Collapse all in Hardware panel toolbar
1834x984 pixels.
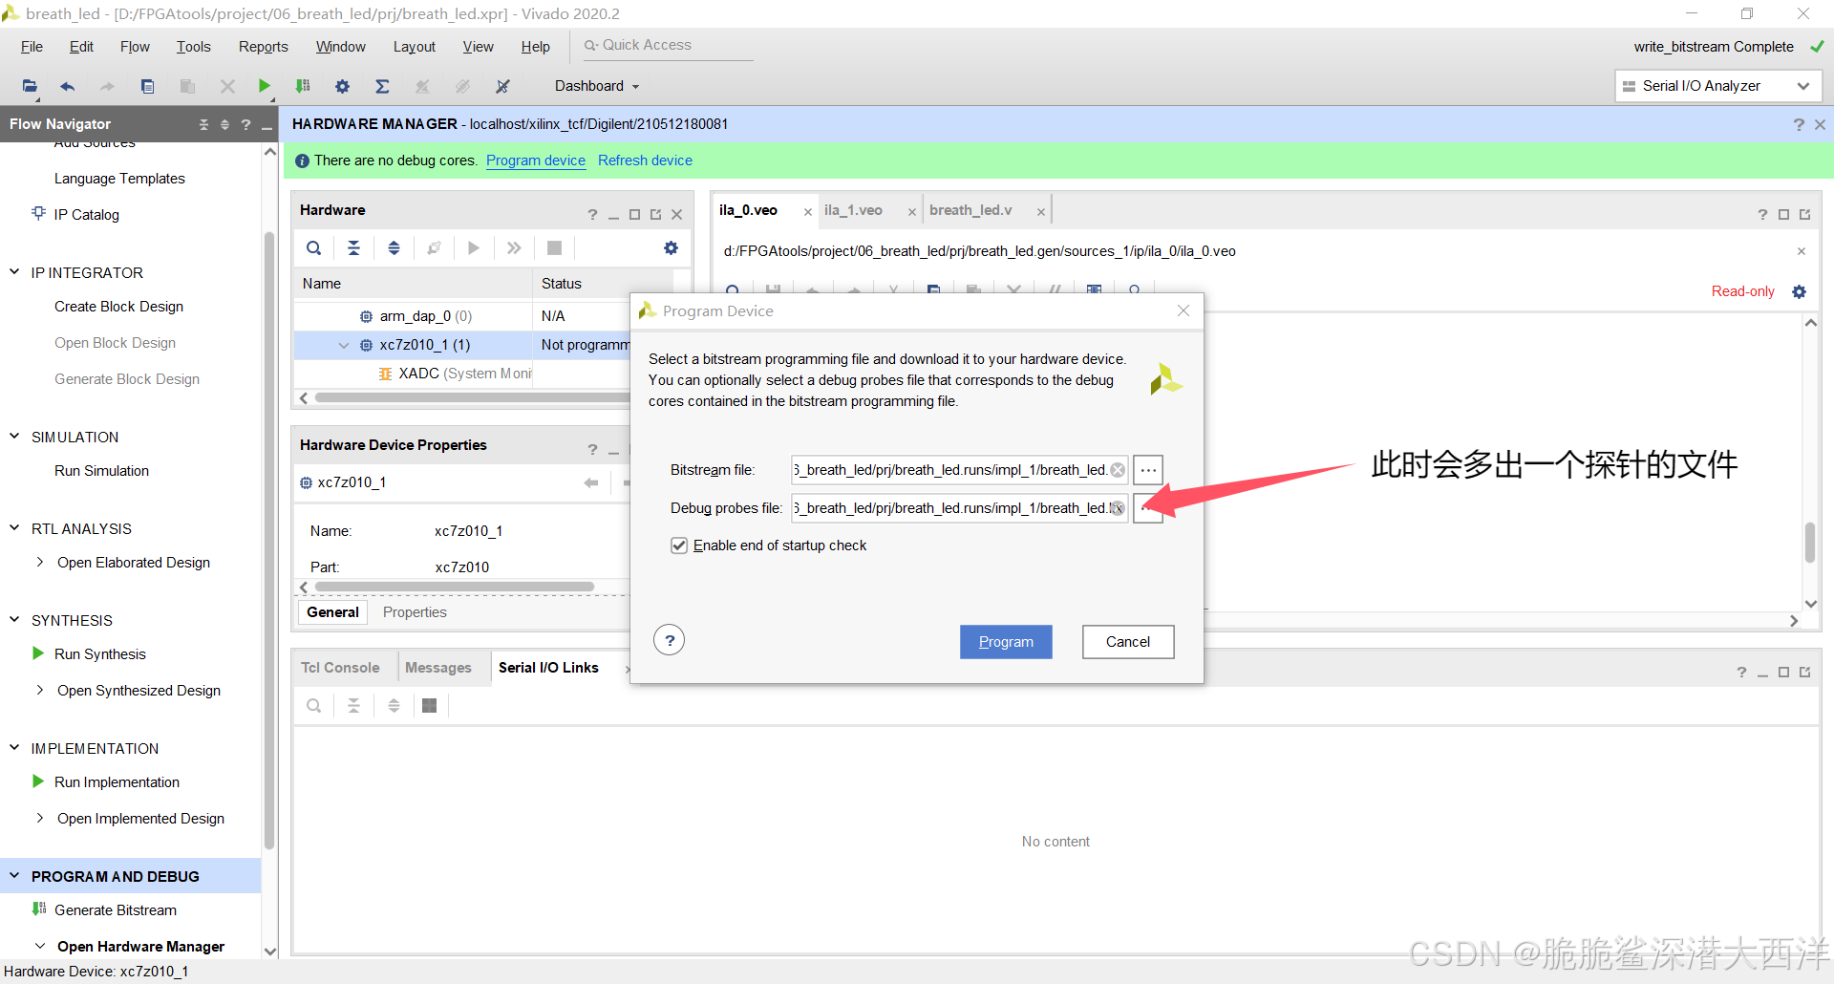(x=353, y=248)
